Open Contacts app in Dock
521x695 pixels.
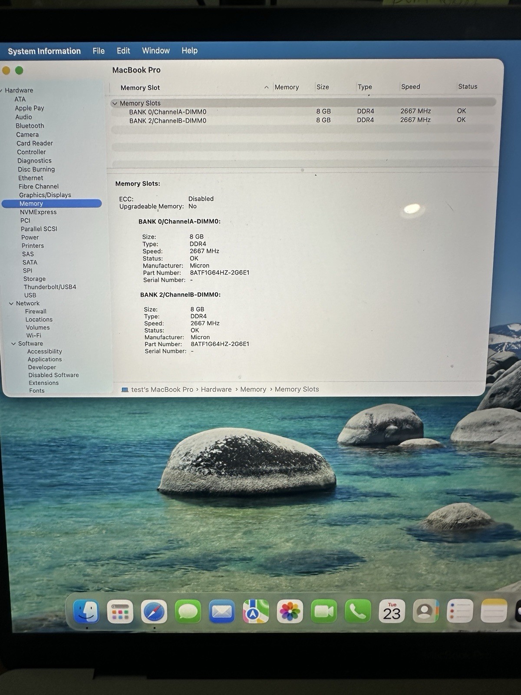426,612
